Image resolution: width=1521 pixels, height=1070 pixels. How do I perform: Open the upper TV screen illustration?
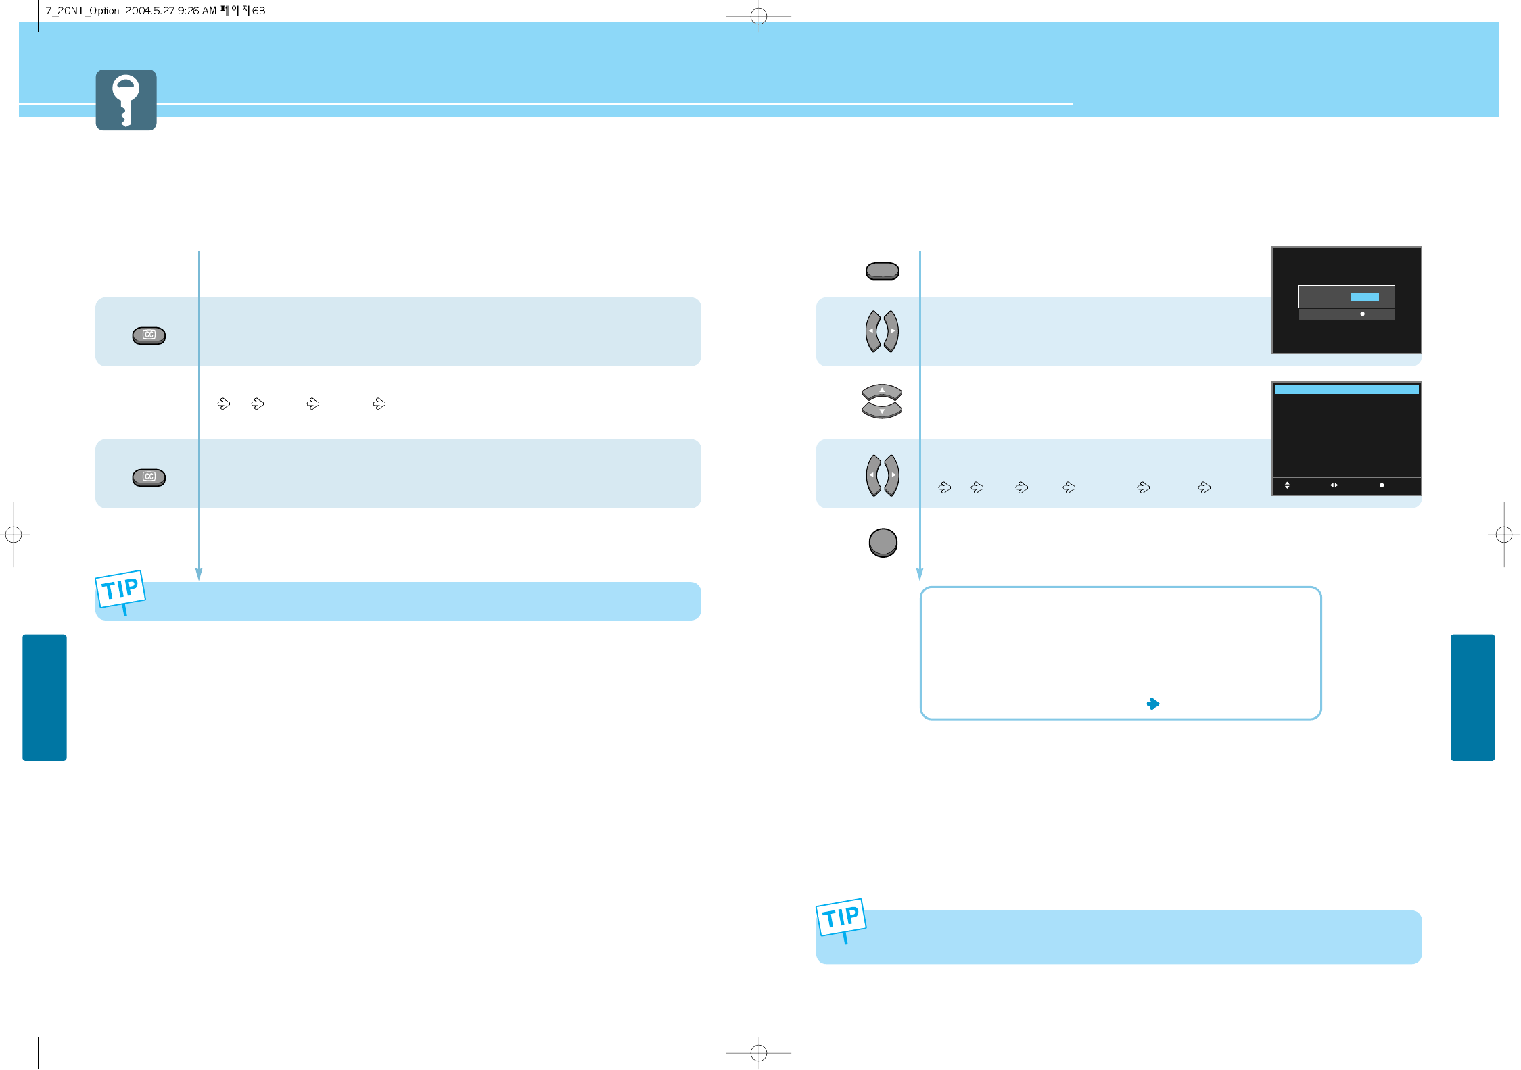(1347, 300)
